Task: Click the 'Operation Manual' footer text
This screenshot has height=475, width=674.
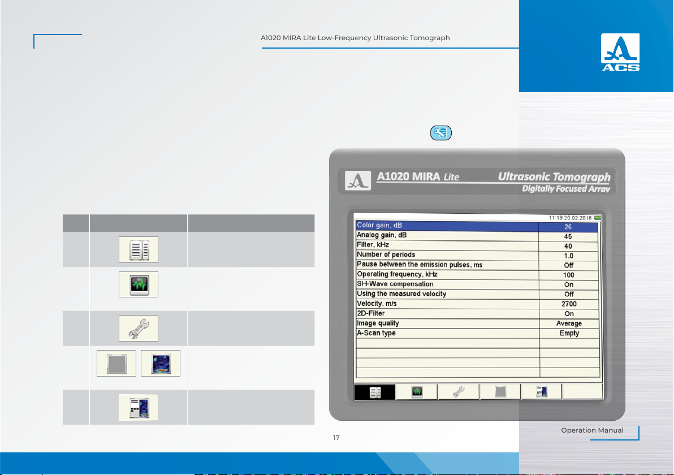Action: [592, 430]
